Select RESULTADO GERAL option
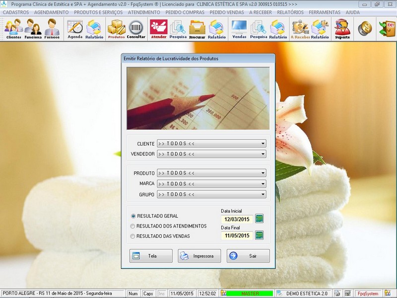This screenshot has height=298, width=397. tap(154, 216)
